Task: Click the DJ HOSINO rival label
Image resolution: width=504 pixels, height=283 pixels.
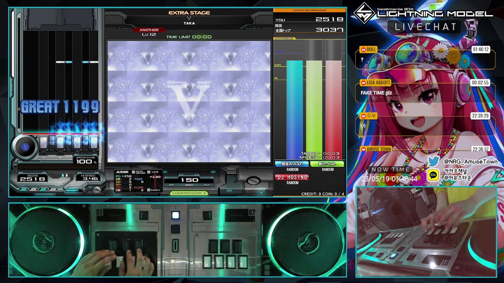Action: point(292,177)
